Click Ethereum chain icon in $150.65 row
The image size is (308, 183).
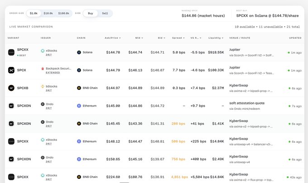[x=79, y=159]
